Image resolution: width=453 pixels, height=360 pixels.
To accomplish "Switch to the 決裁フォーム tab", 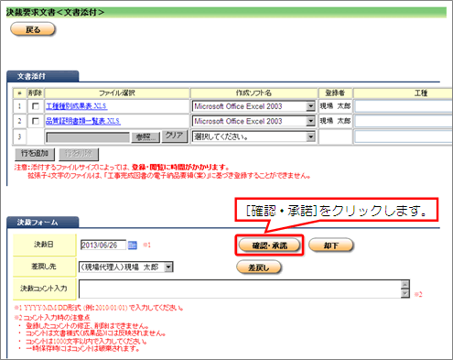I will click(x=43, y=223).
